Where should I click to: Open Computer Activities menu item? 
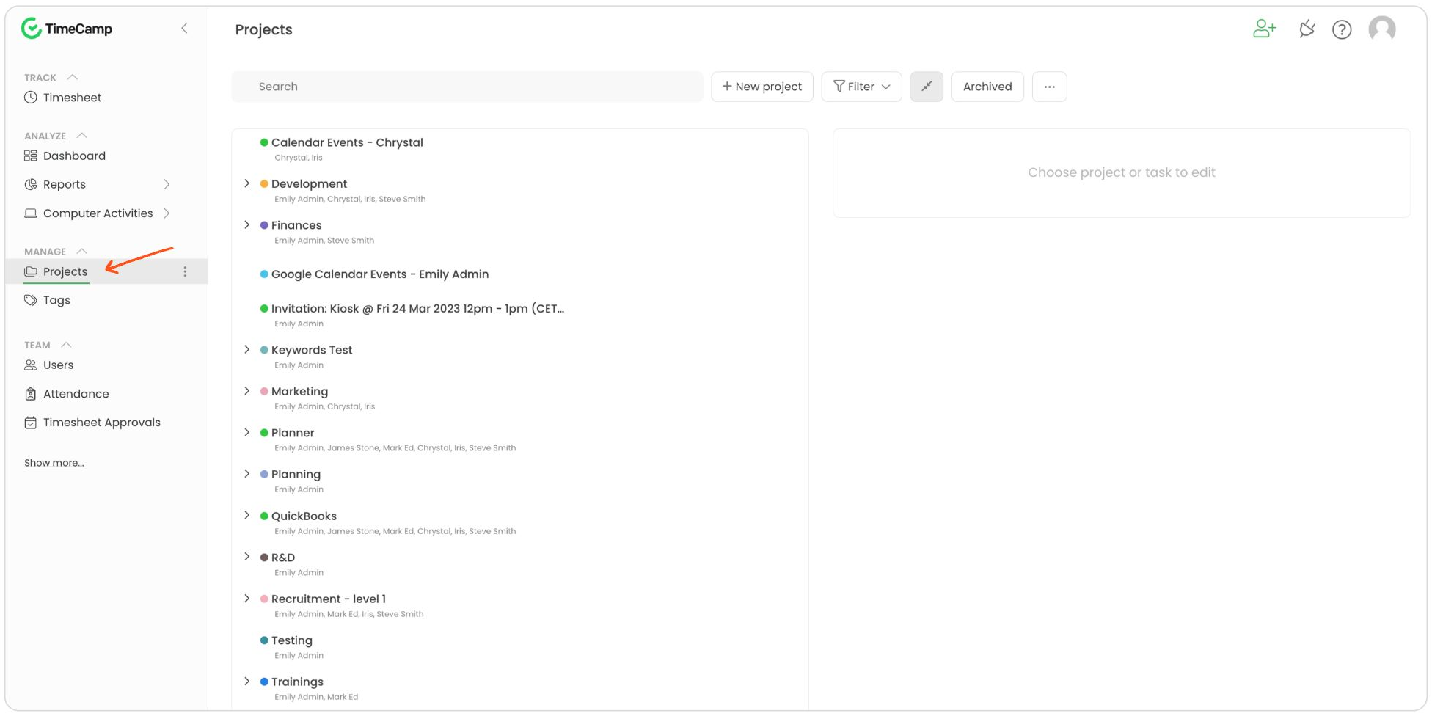(x=98, y=213)
